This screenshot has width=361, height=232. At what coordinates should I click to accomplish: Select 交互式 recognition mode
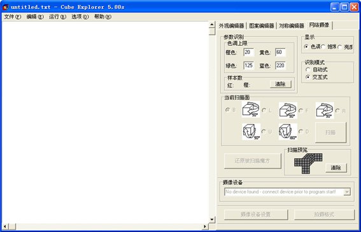pos(308,78)
